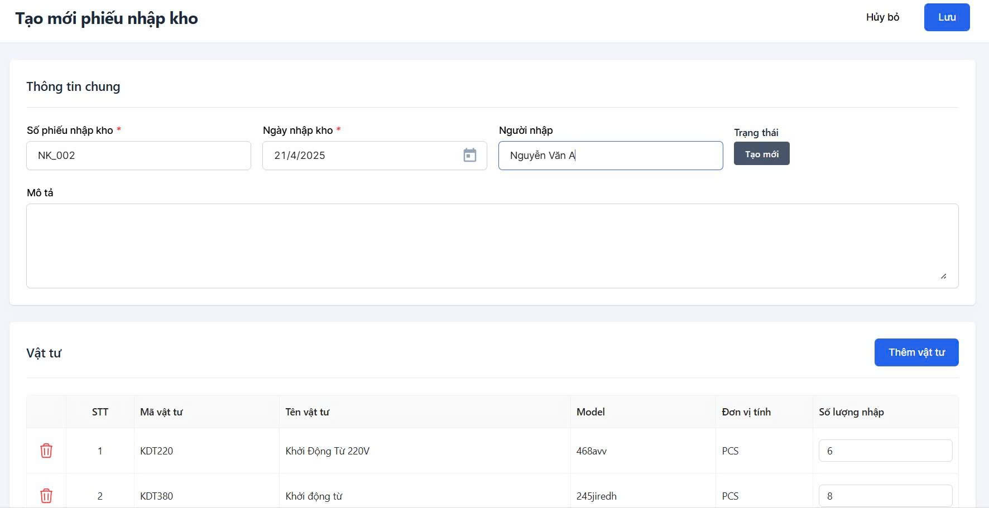This screenshot has height=508, width=989.
Task: Delete the KDT380 row with trash icon
Action: click(46, 495)
